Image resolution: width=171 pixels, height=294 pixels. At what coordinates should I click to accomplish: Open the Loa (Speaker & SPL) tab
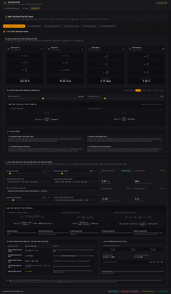pyautogui.click(x=34, y=26)
